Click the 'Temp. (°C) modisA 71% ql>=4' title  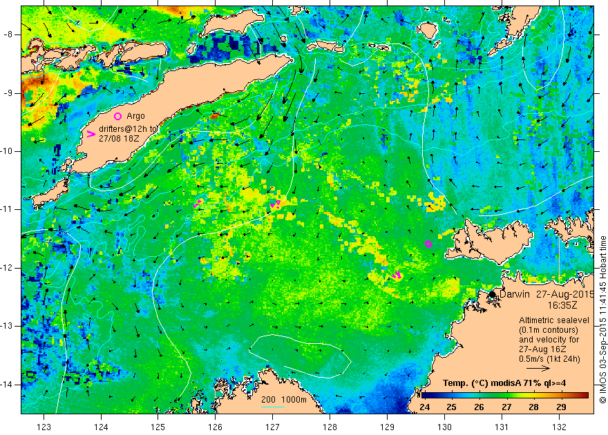(504, 383)
